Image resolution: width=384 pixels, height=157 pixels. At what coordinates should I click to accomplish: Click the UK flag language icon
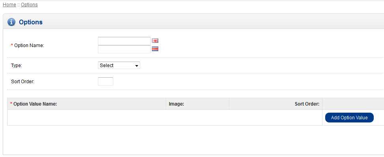coord(155,41)
